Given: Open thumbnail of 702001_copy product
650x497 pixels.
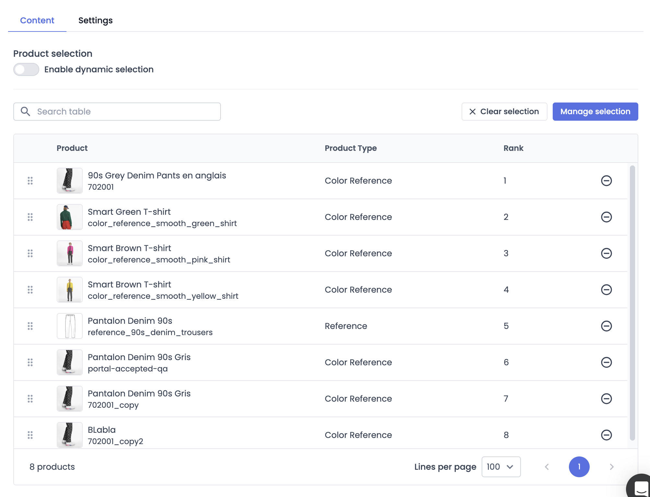Looking at the screenshot, I should click(x=70, y=399).
